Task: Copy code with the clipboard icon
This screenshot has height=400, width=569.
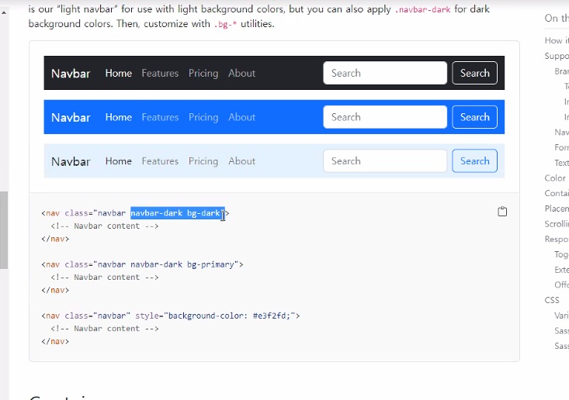Action: 502,212
